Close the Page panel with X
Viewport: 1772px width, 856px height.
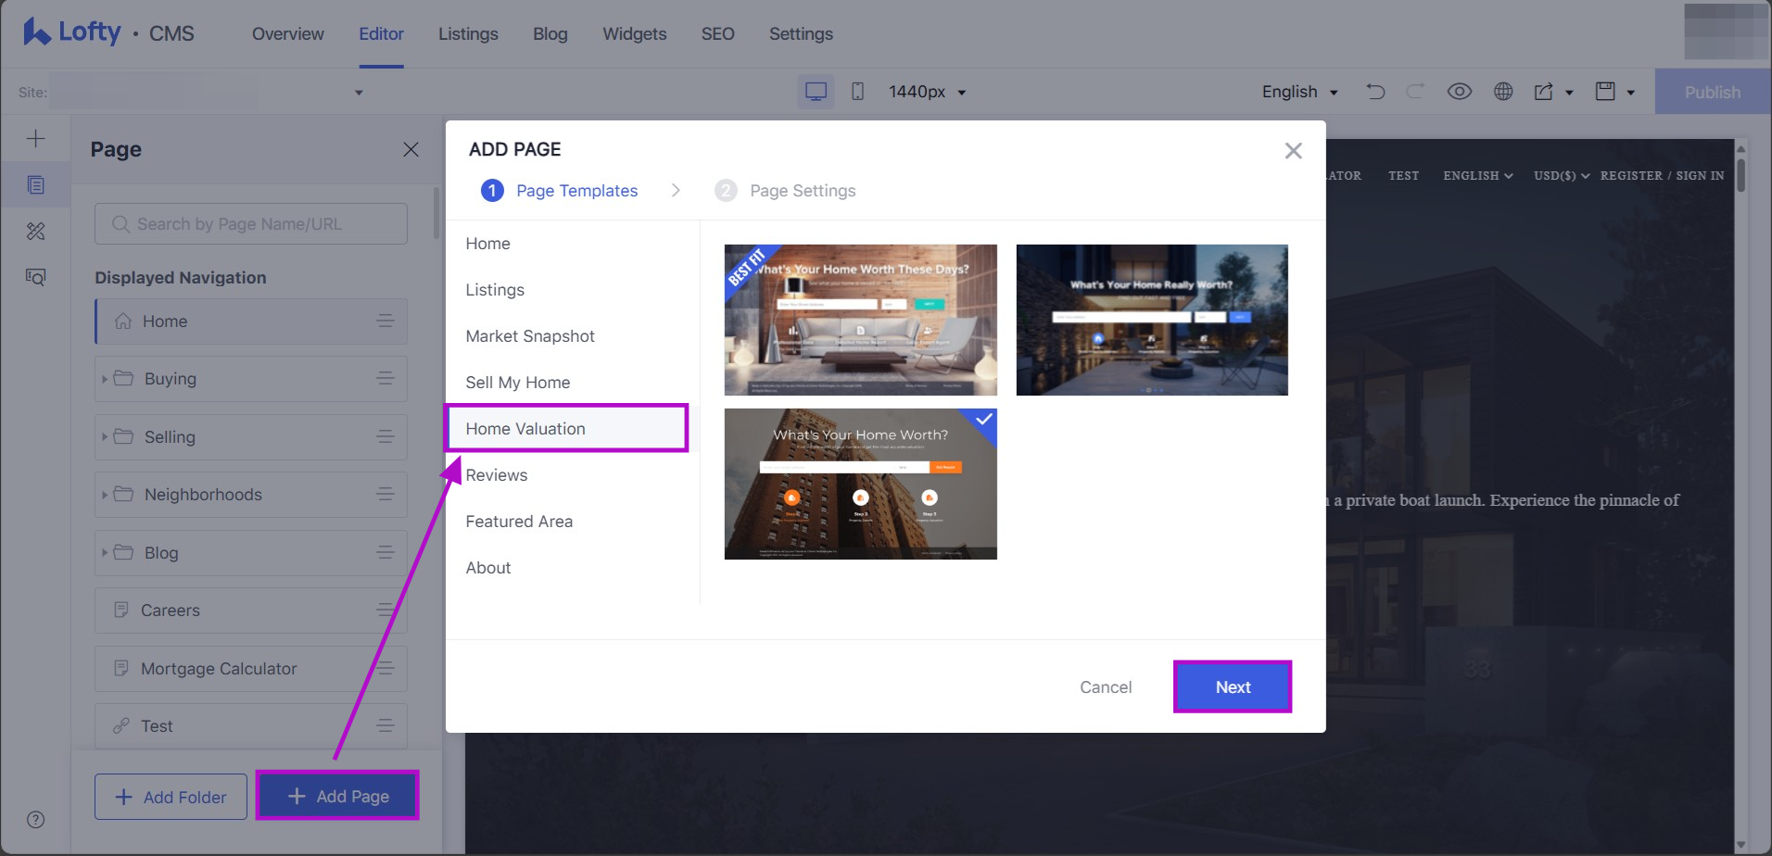[x=411, y=149]
